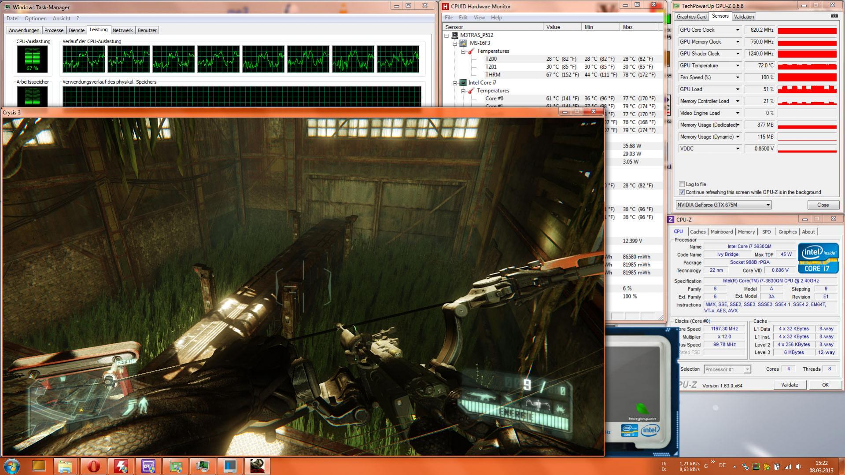The width and height of the screenshot is (845, 475).
Task: Open the View menu in Hardware Monitor
Action: [479, 18]
